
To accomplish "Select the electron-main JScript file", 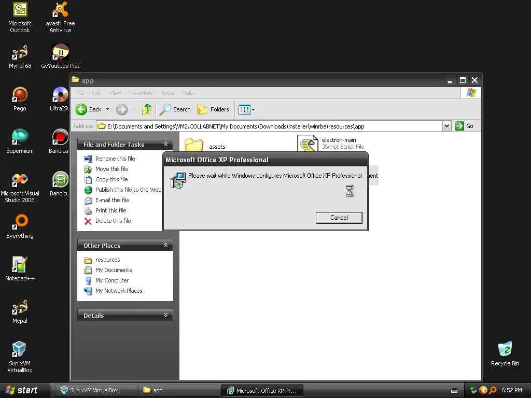I will coord(331,143).
